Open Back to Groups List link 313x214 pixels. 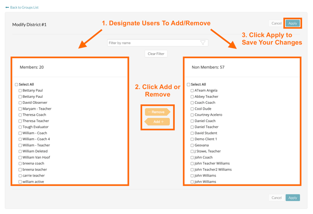click(24, 7)
